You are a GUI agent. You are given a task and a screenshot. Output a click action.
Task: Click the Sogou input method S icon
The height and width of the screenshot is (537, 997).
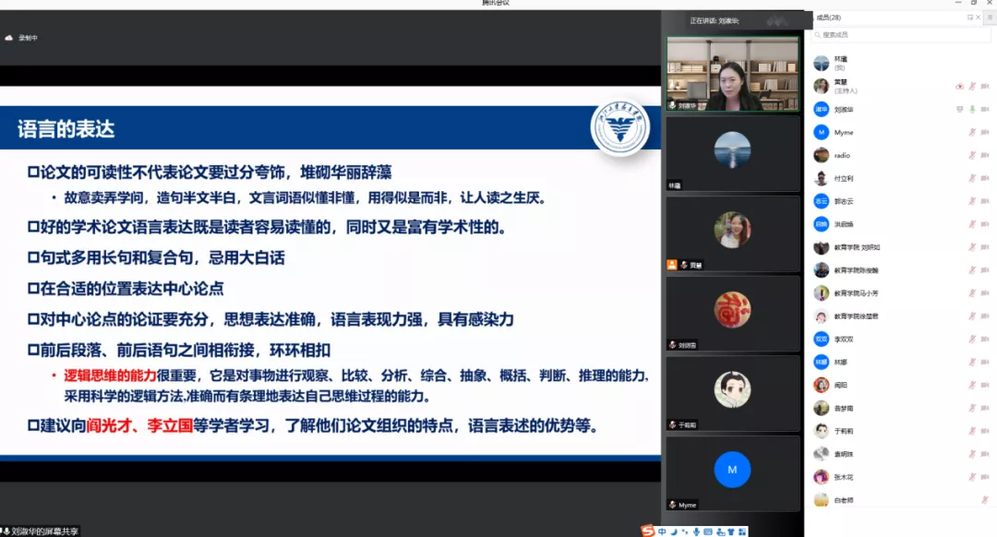650,531
